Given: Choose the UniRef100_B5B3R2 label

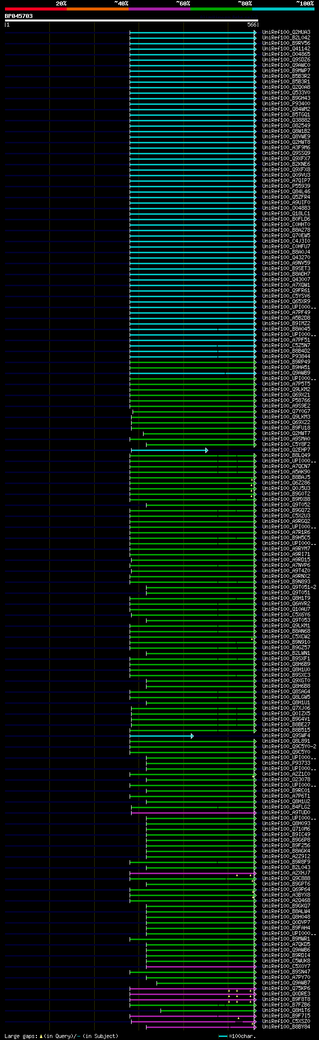Looking at the screenshot, I should tap(286, 76).
